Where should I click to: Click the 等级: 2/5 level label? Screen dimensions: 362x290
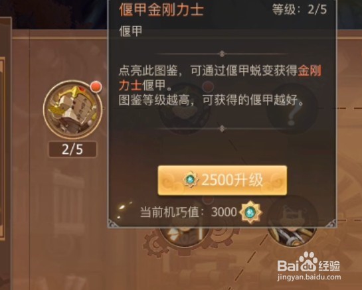pyautogui.click(x=300, y=10)
